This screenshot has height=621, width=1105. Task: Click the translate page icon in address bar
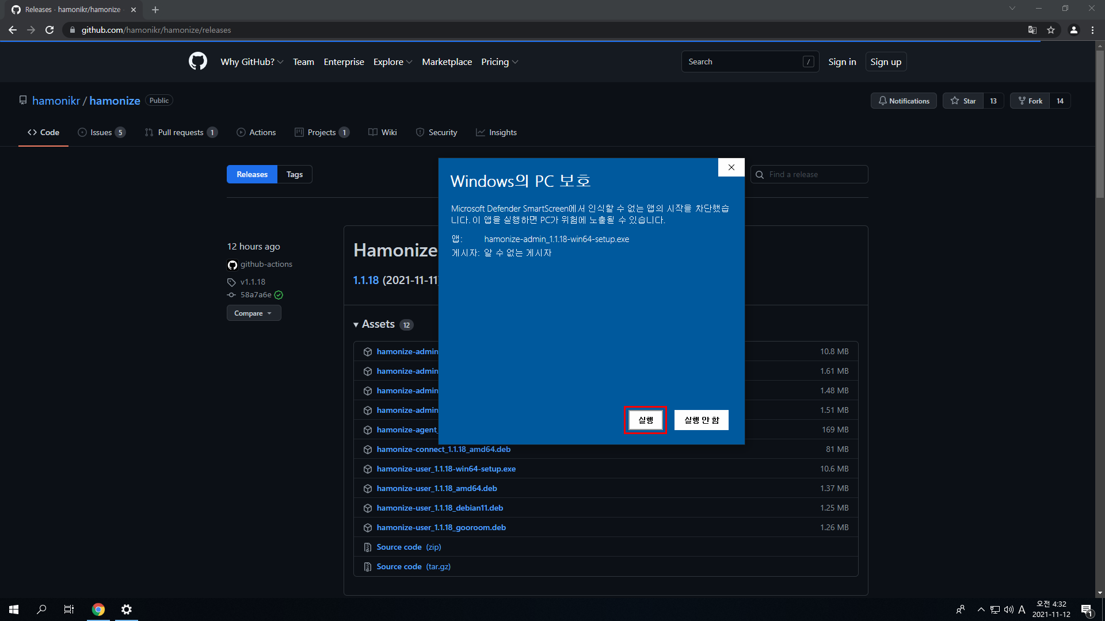point(1032,30)
